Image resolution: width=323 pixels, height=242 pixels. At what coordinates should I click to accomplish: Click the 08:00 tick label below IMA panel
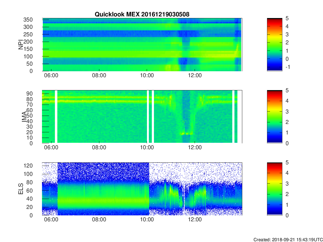[99, 148]
